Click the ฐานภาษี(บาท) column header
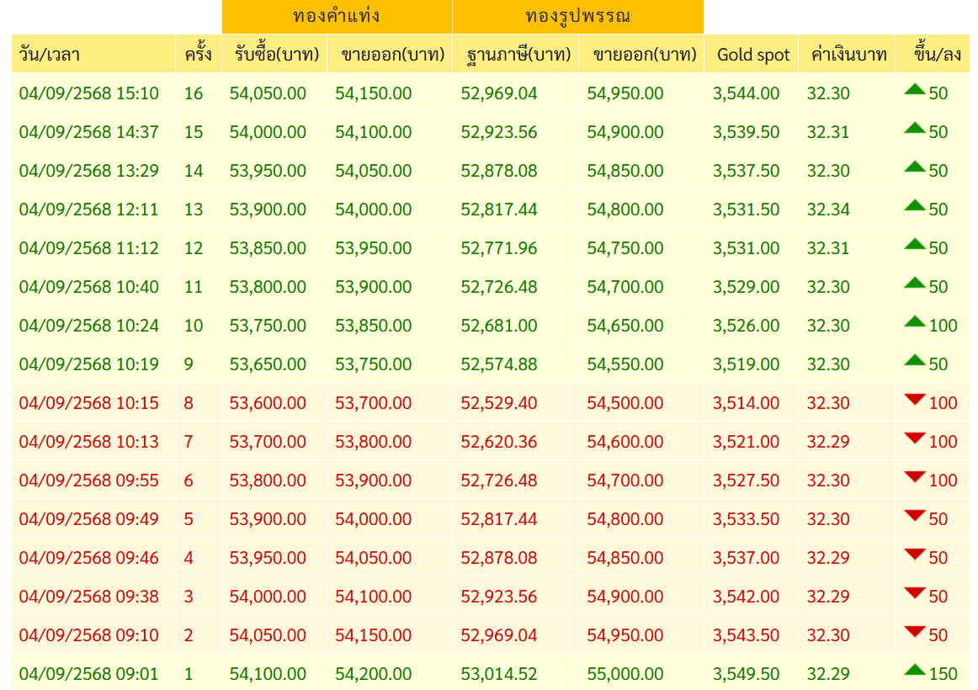This screenshot has height=690, width=978. pyautogui.click(x=516, y=54)
